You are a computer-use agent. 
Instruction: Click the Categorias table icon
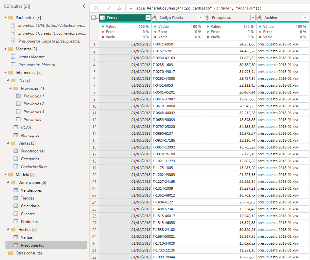click(16, 159)
